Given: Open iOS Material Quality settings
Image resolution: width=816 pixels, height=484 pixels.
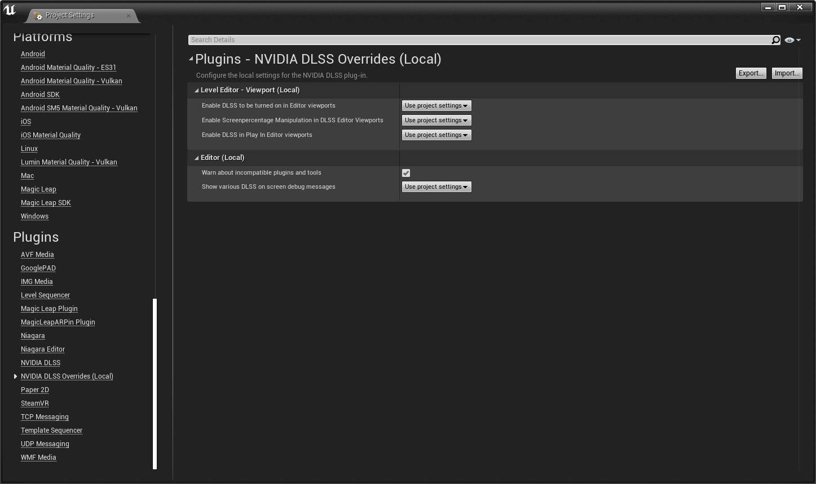Looking at the screenshot, I should (x=51, y=135).
